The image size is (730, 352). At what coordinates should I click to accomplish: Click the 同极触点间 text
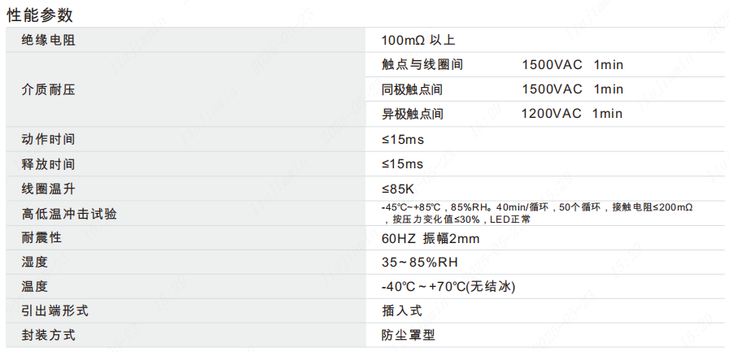413,89
